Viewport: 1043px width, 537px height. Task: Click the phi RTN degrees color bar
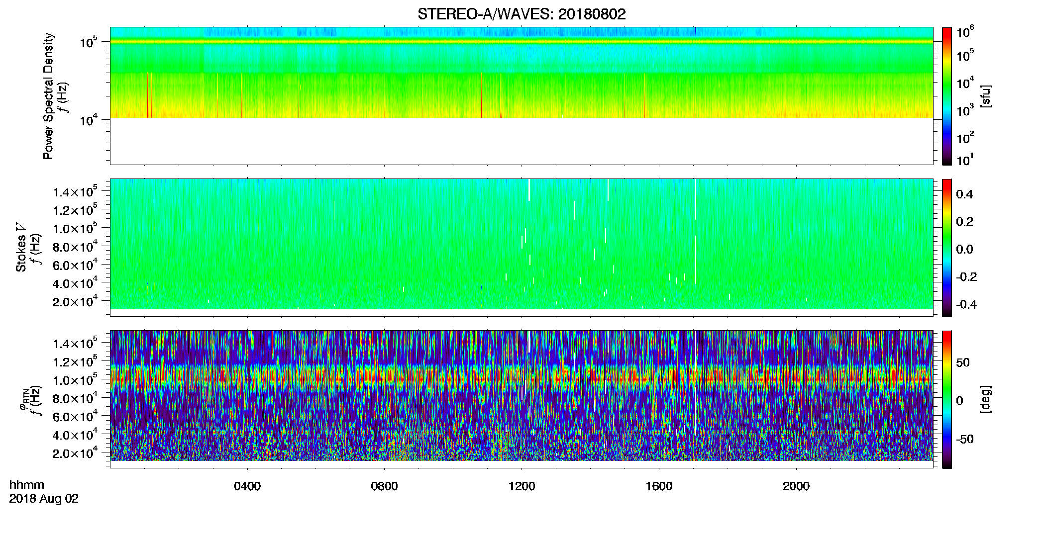(x=947, y=399)
